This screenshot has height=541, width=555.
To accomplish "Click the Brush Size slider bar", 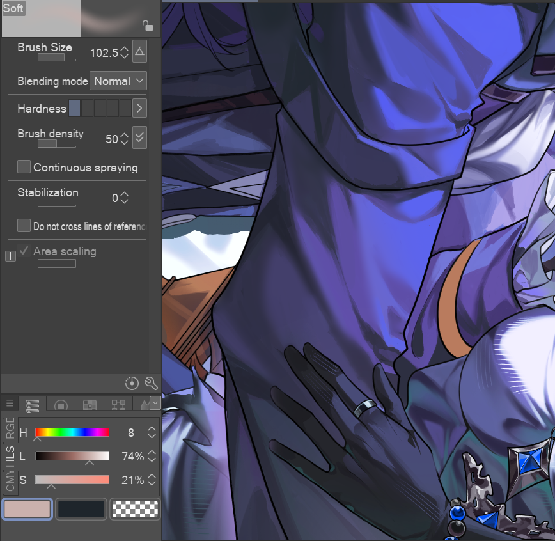I will click(57, 58).
